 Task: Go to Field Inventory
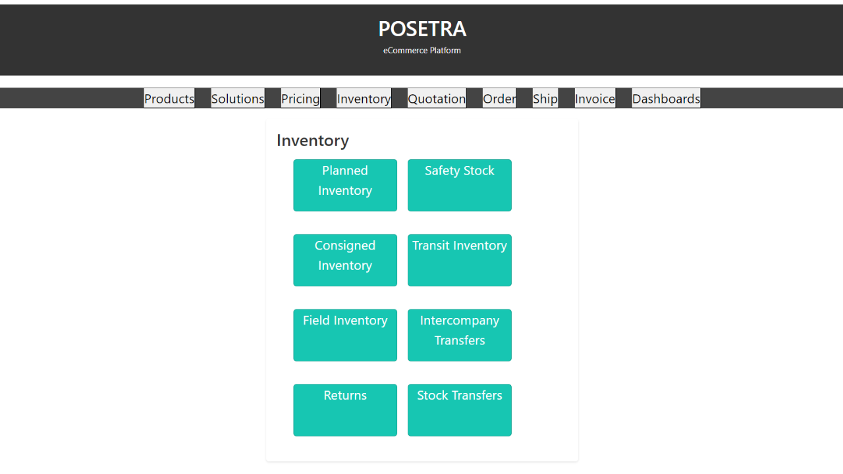[x=345, y=335]
